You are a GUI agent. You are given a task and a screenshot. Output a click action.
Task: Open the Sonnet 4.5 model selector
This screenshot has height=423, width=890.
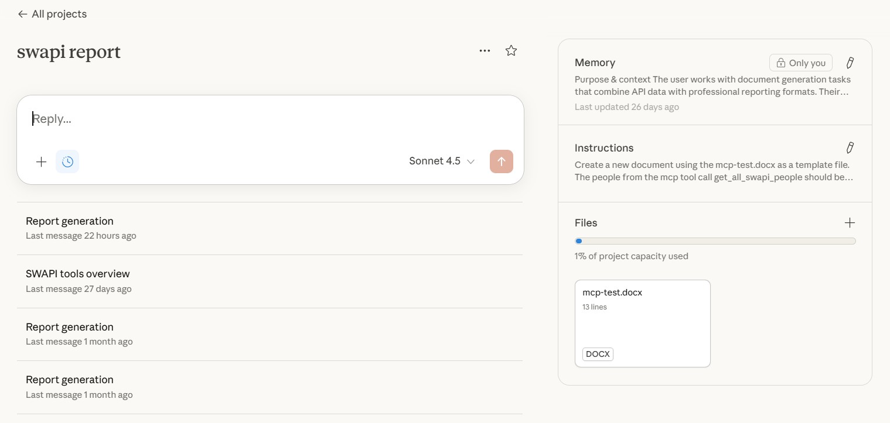[442, 161]
